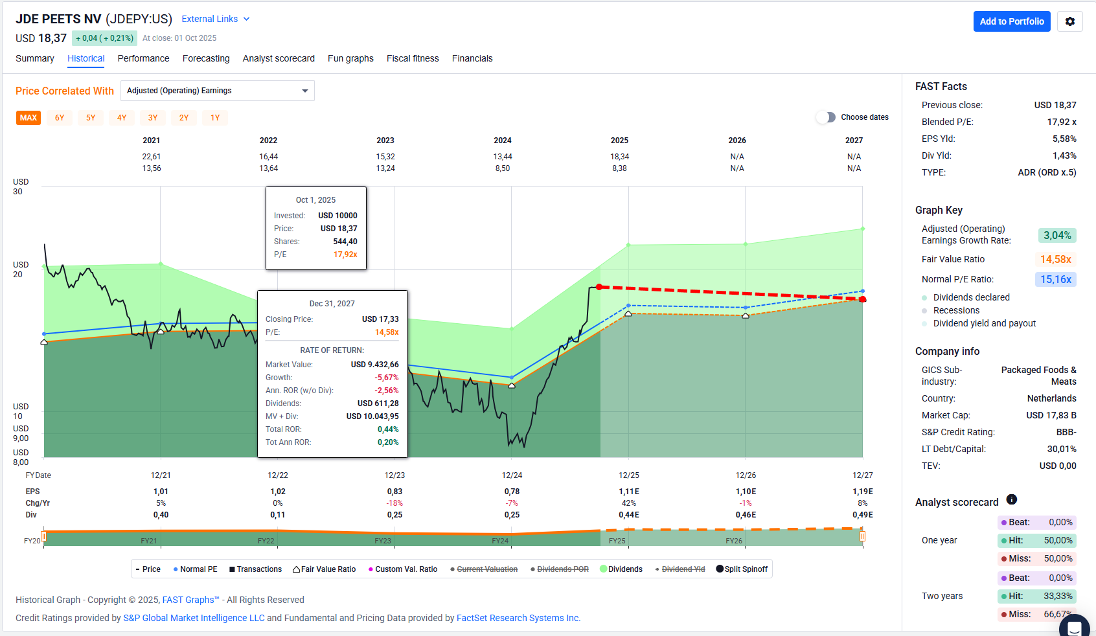This screenshot has height=636, width=1096.
Task: Switch to the Forecasting tab
Action: click(x=206, y=58)
